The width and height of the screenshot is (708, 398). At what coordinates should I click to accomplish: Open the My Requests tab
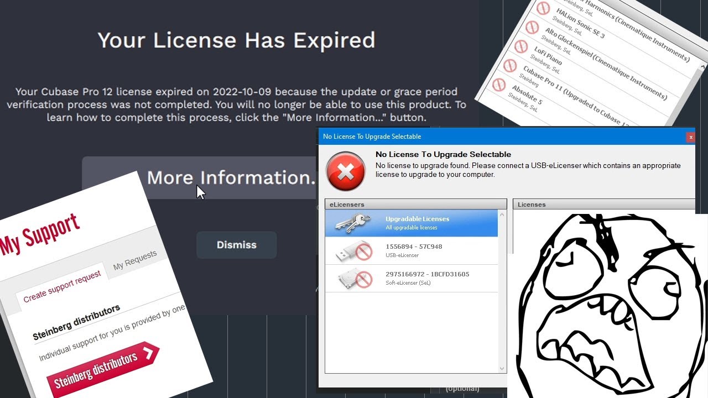coord(135,260)
